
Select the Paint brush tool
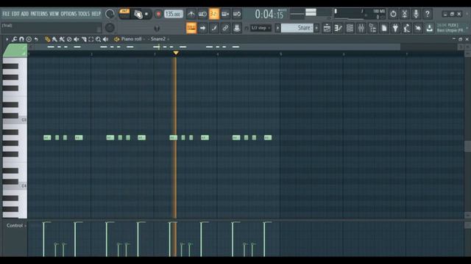(x=54, y=39)
